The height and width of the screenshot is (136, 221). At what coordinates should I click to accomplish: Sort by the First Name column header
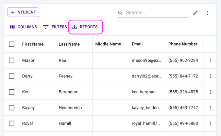(33, 44)
